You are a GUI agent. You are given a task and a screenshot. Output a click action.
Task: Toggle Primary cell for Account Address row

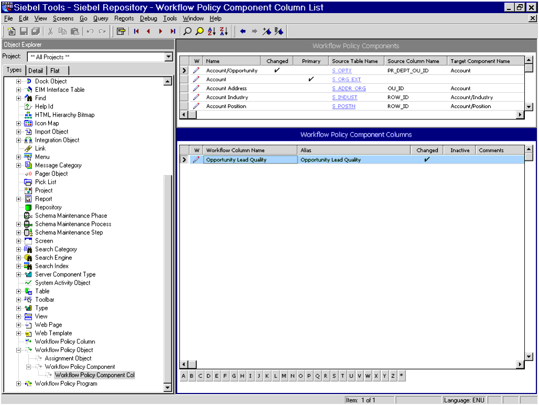click(311, 88)
